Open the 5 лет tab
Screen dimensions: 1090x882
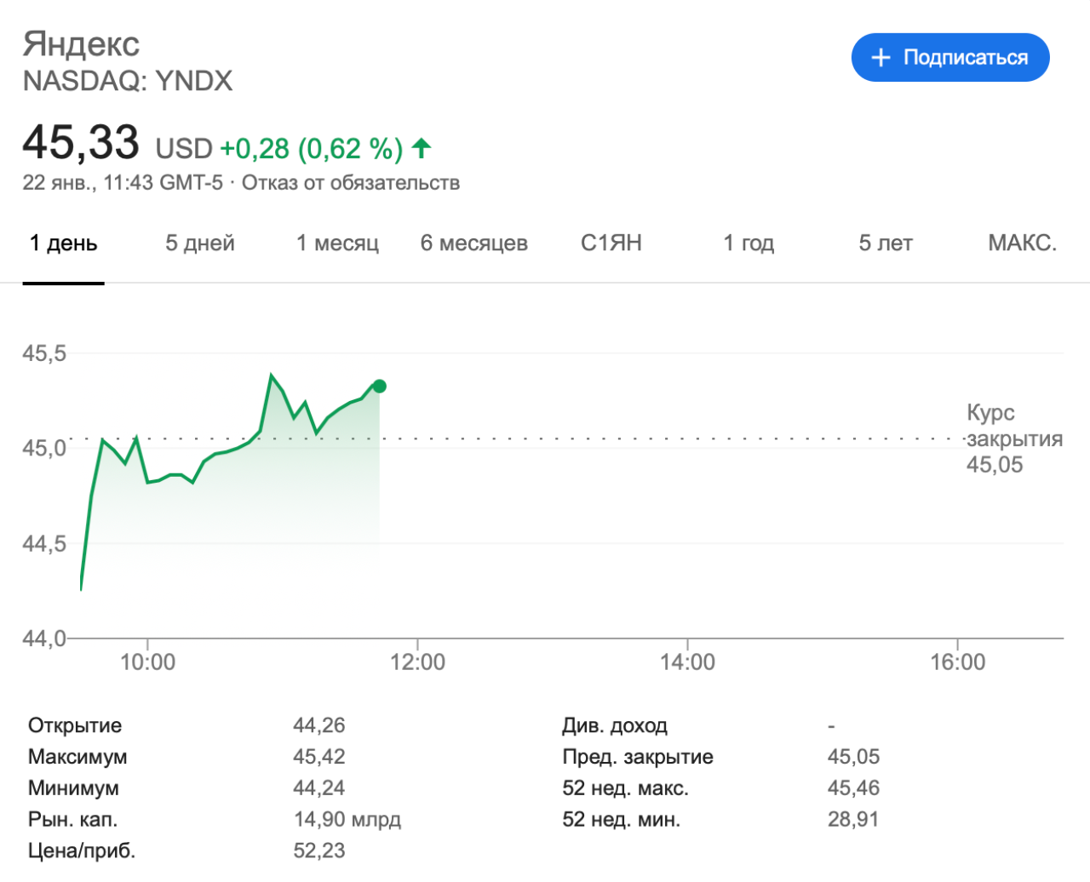click(886, 243)
